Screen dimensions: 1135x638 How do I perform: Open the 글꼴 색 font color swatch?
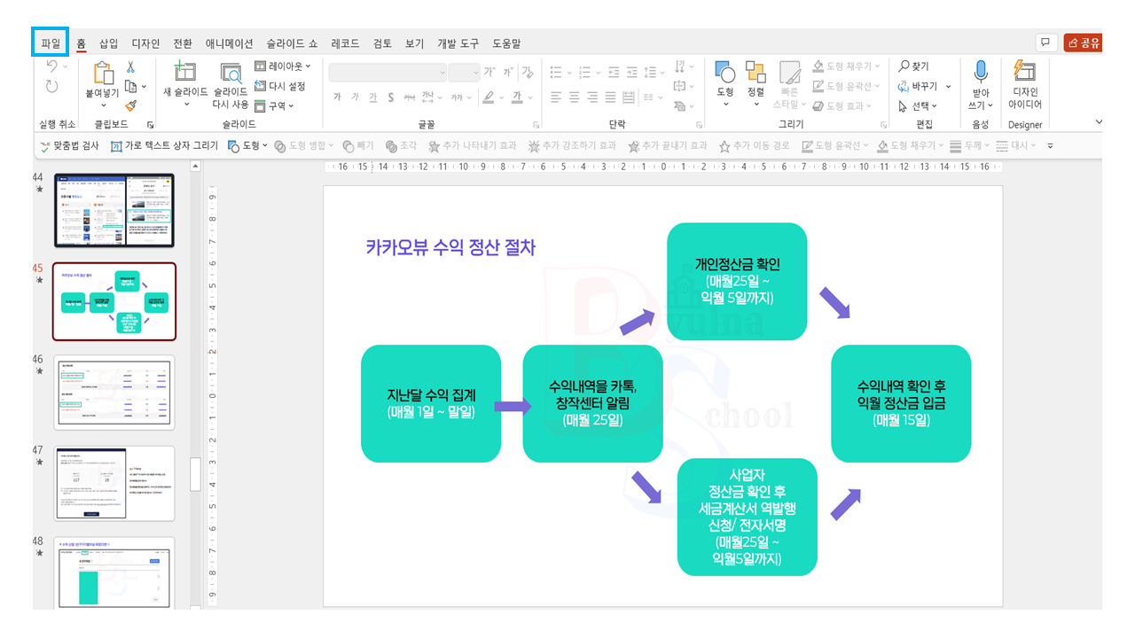coord(516,98)
